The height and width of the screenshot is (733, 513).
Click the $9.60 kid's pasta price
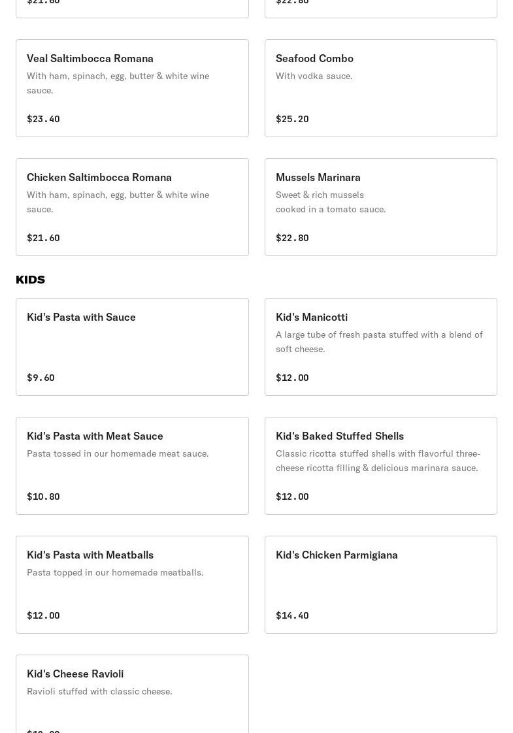pyautogui.click(x=41, y=378)
